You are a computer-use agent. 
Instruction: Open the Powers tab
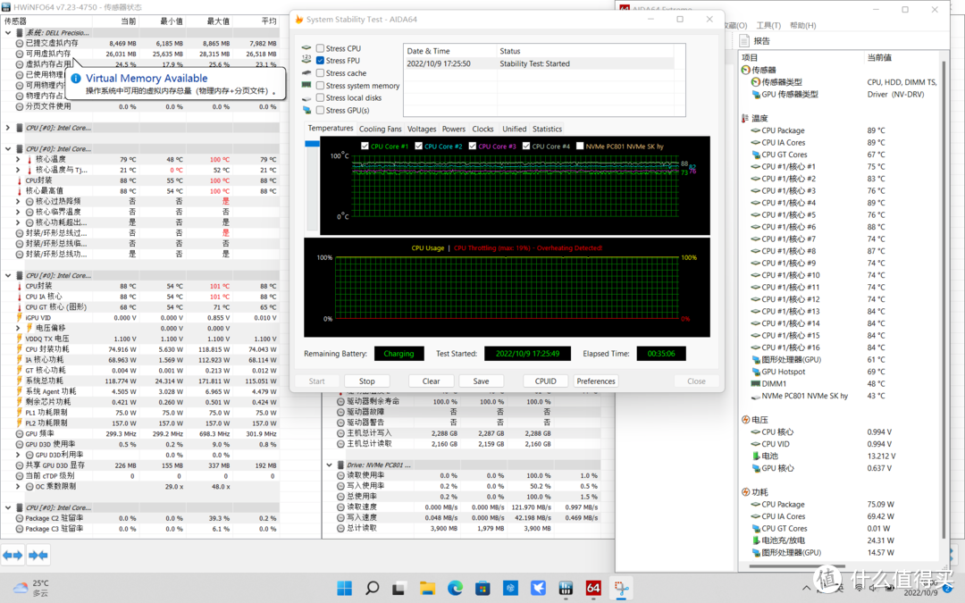pos(454,129)
